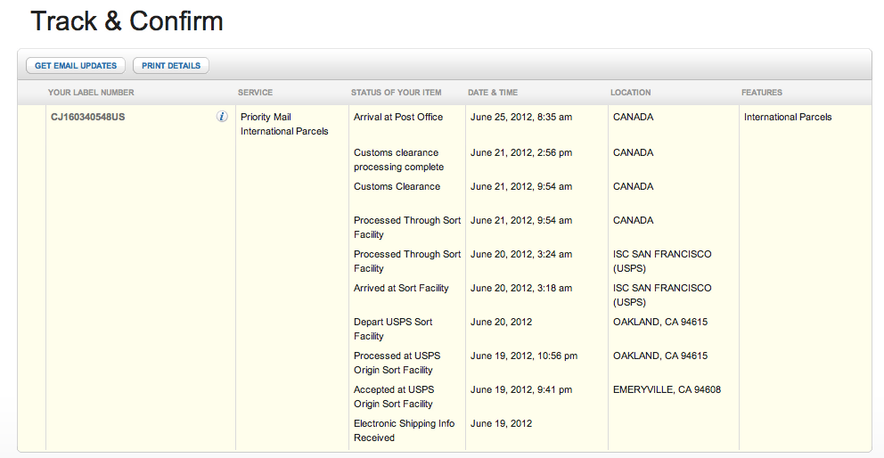Viewport: 884px width, 458px height.
Task: Click the Status of Your Item header
Action: point(396,93)
